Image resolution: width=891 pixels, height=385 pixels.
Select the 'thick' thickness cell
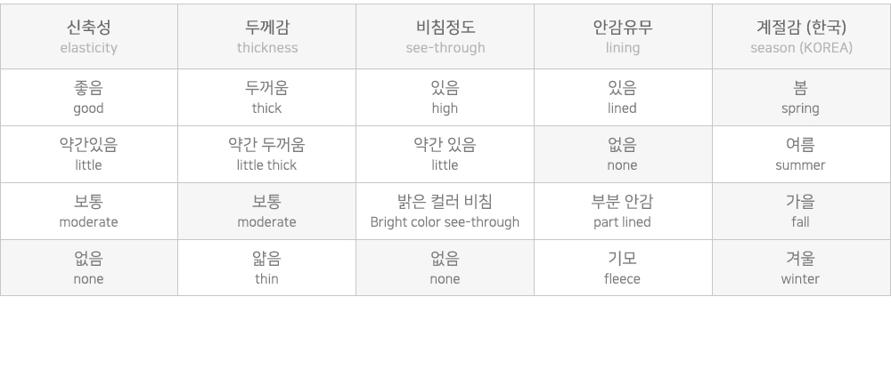pos(267,98)
